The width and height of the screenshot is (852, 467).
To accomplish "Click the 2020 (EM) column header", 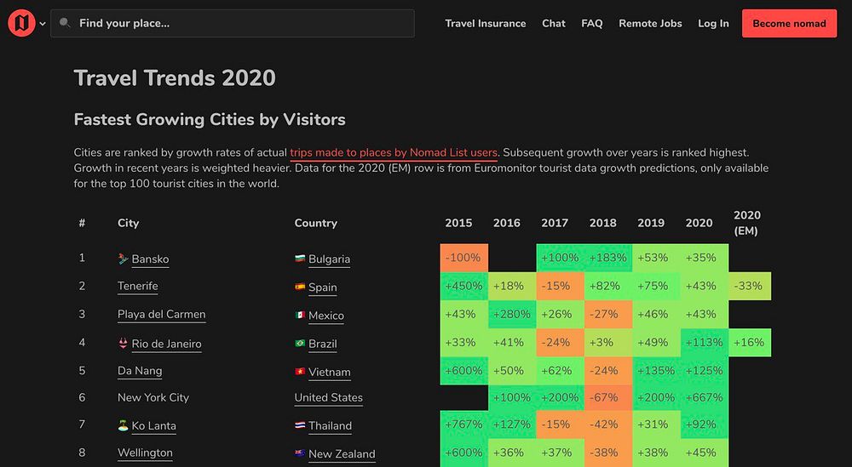I will 746,223.
